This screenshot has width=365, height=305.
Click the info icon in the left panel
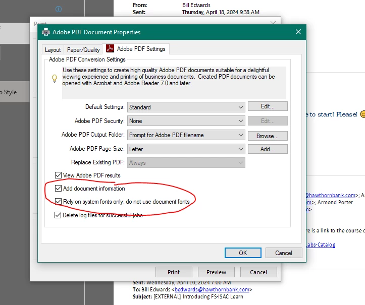click(59, 9)
